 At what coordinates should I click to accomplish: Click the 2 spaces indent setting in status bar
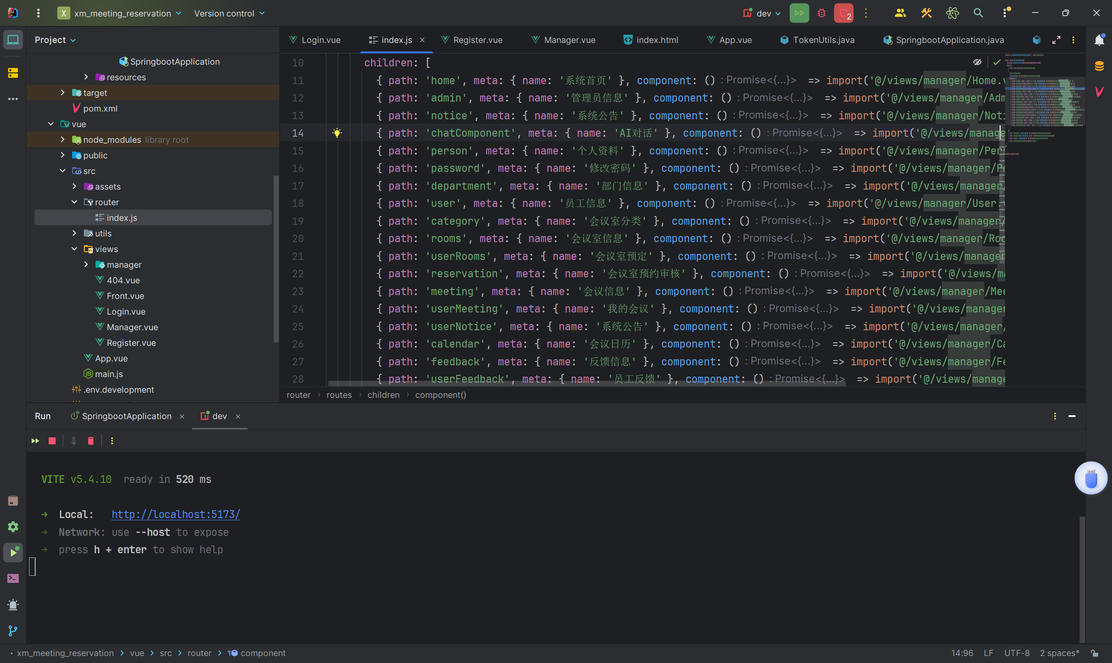click(1059, 653)
